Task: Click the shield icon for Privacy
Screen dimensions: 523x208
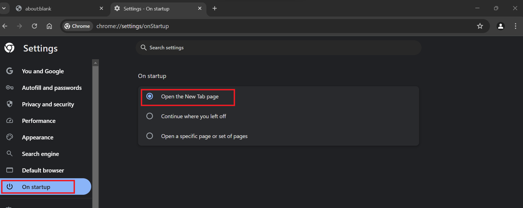Action: [10, 104]
